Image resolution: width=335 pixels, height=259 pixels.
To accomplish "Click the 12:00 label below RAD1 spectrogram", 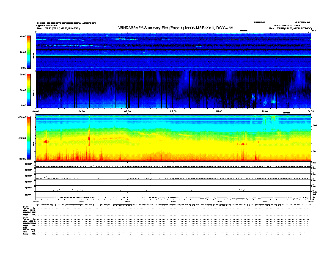I will (x=173, y=111).
